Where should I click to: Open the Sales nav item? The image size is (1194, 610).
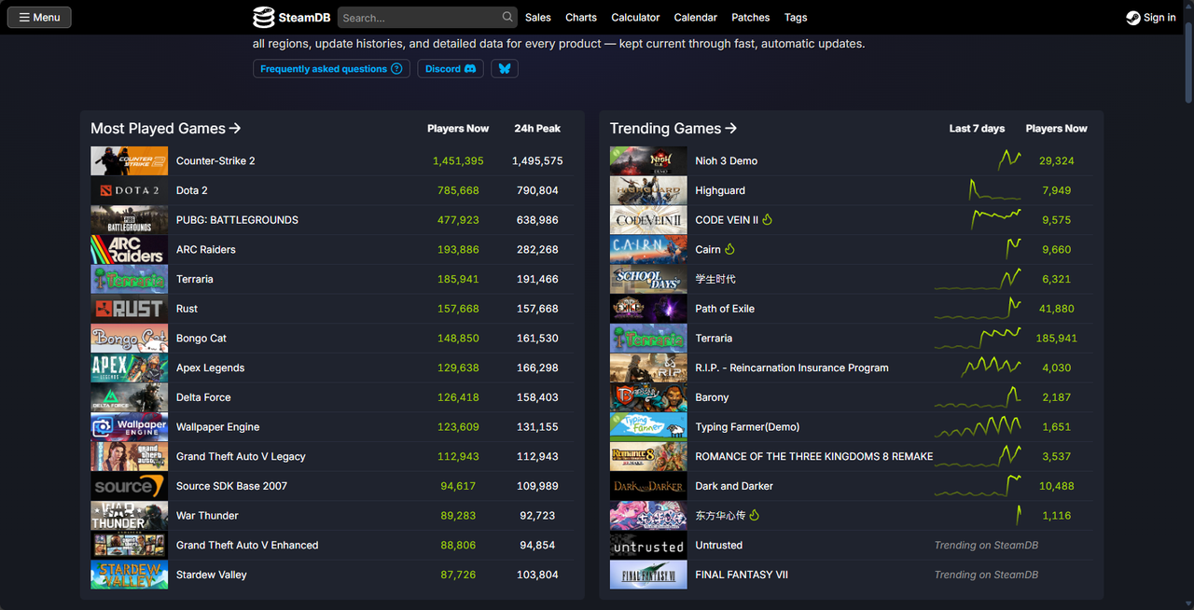[538, 17]
